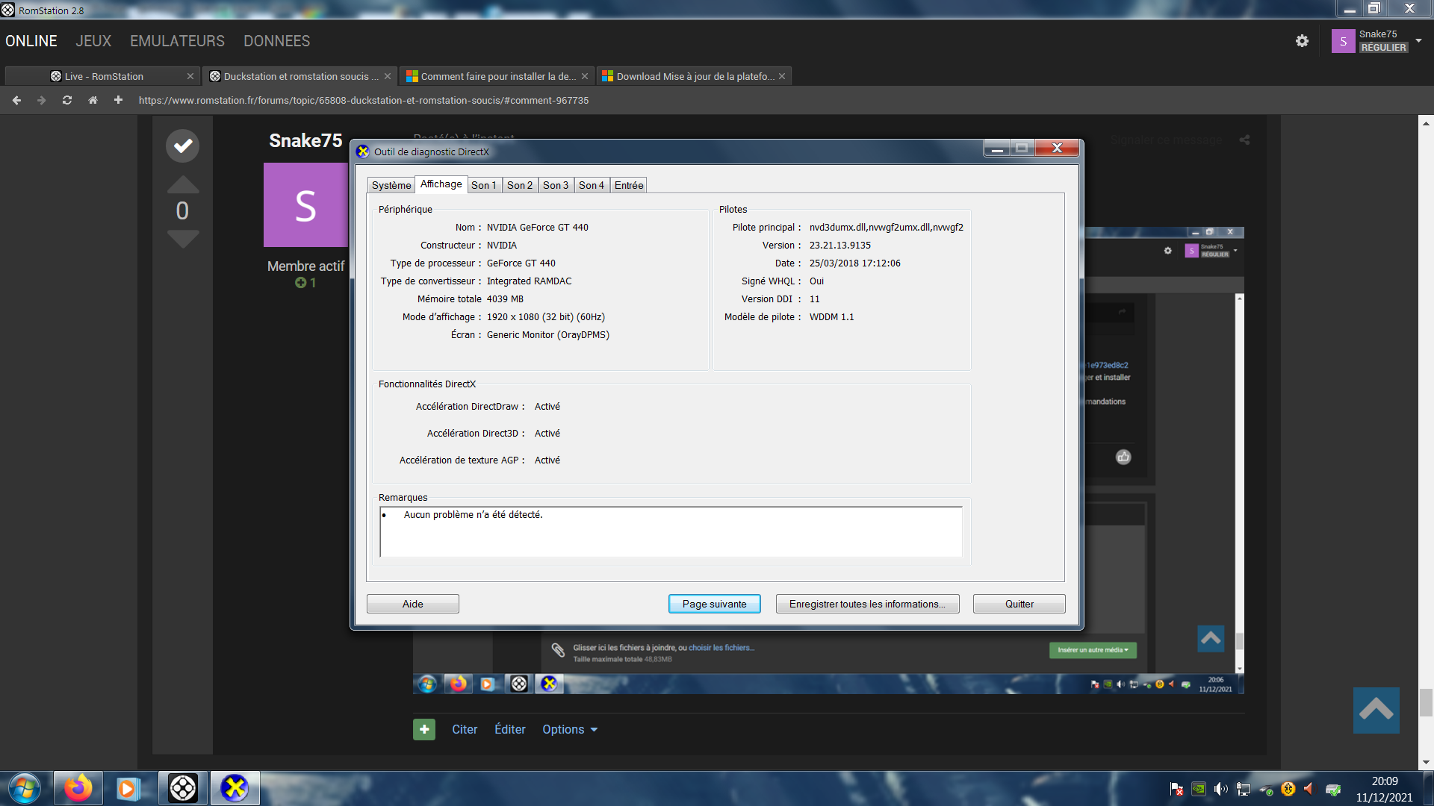Click the Aide button
Screen dimensions: 1434x806
click(x=413, y=604)
